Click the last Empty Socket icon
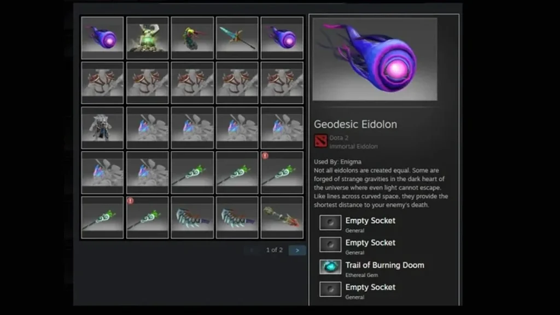The height and width of the screenshot is (315, 560). coord(330,289)
